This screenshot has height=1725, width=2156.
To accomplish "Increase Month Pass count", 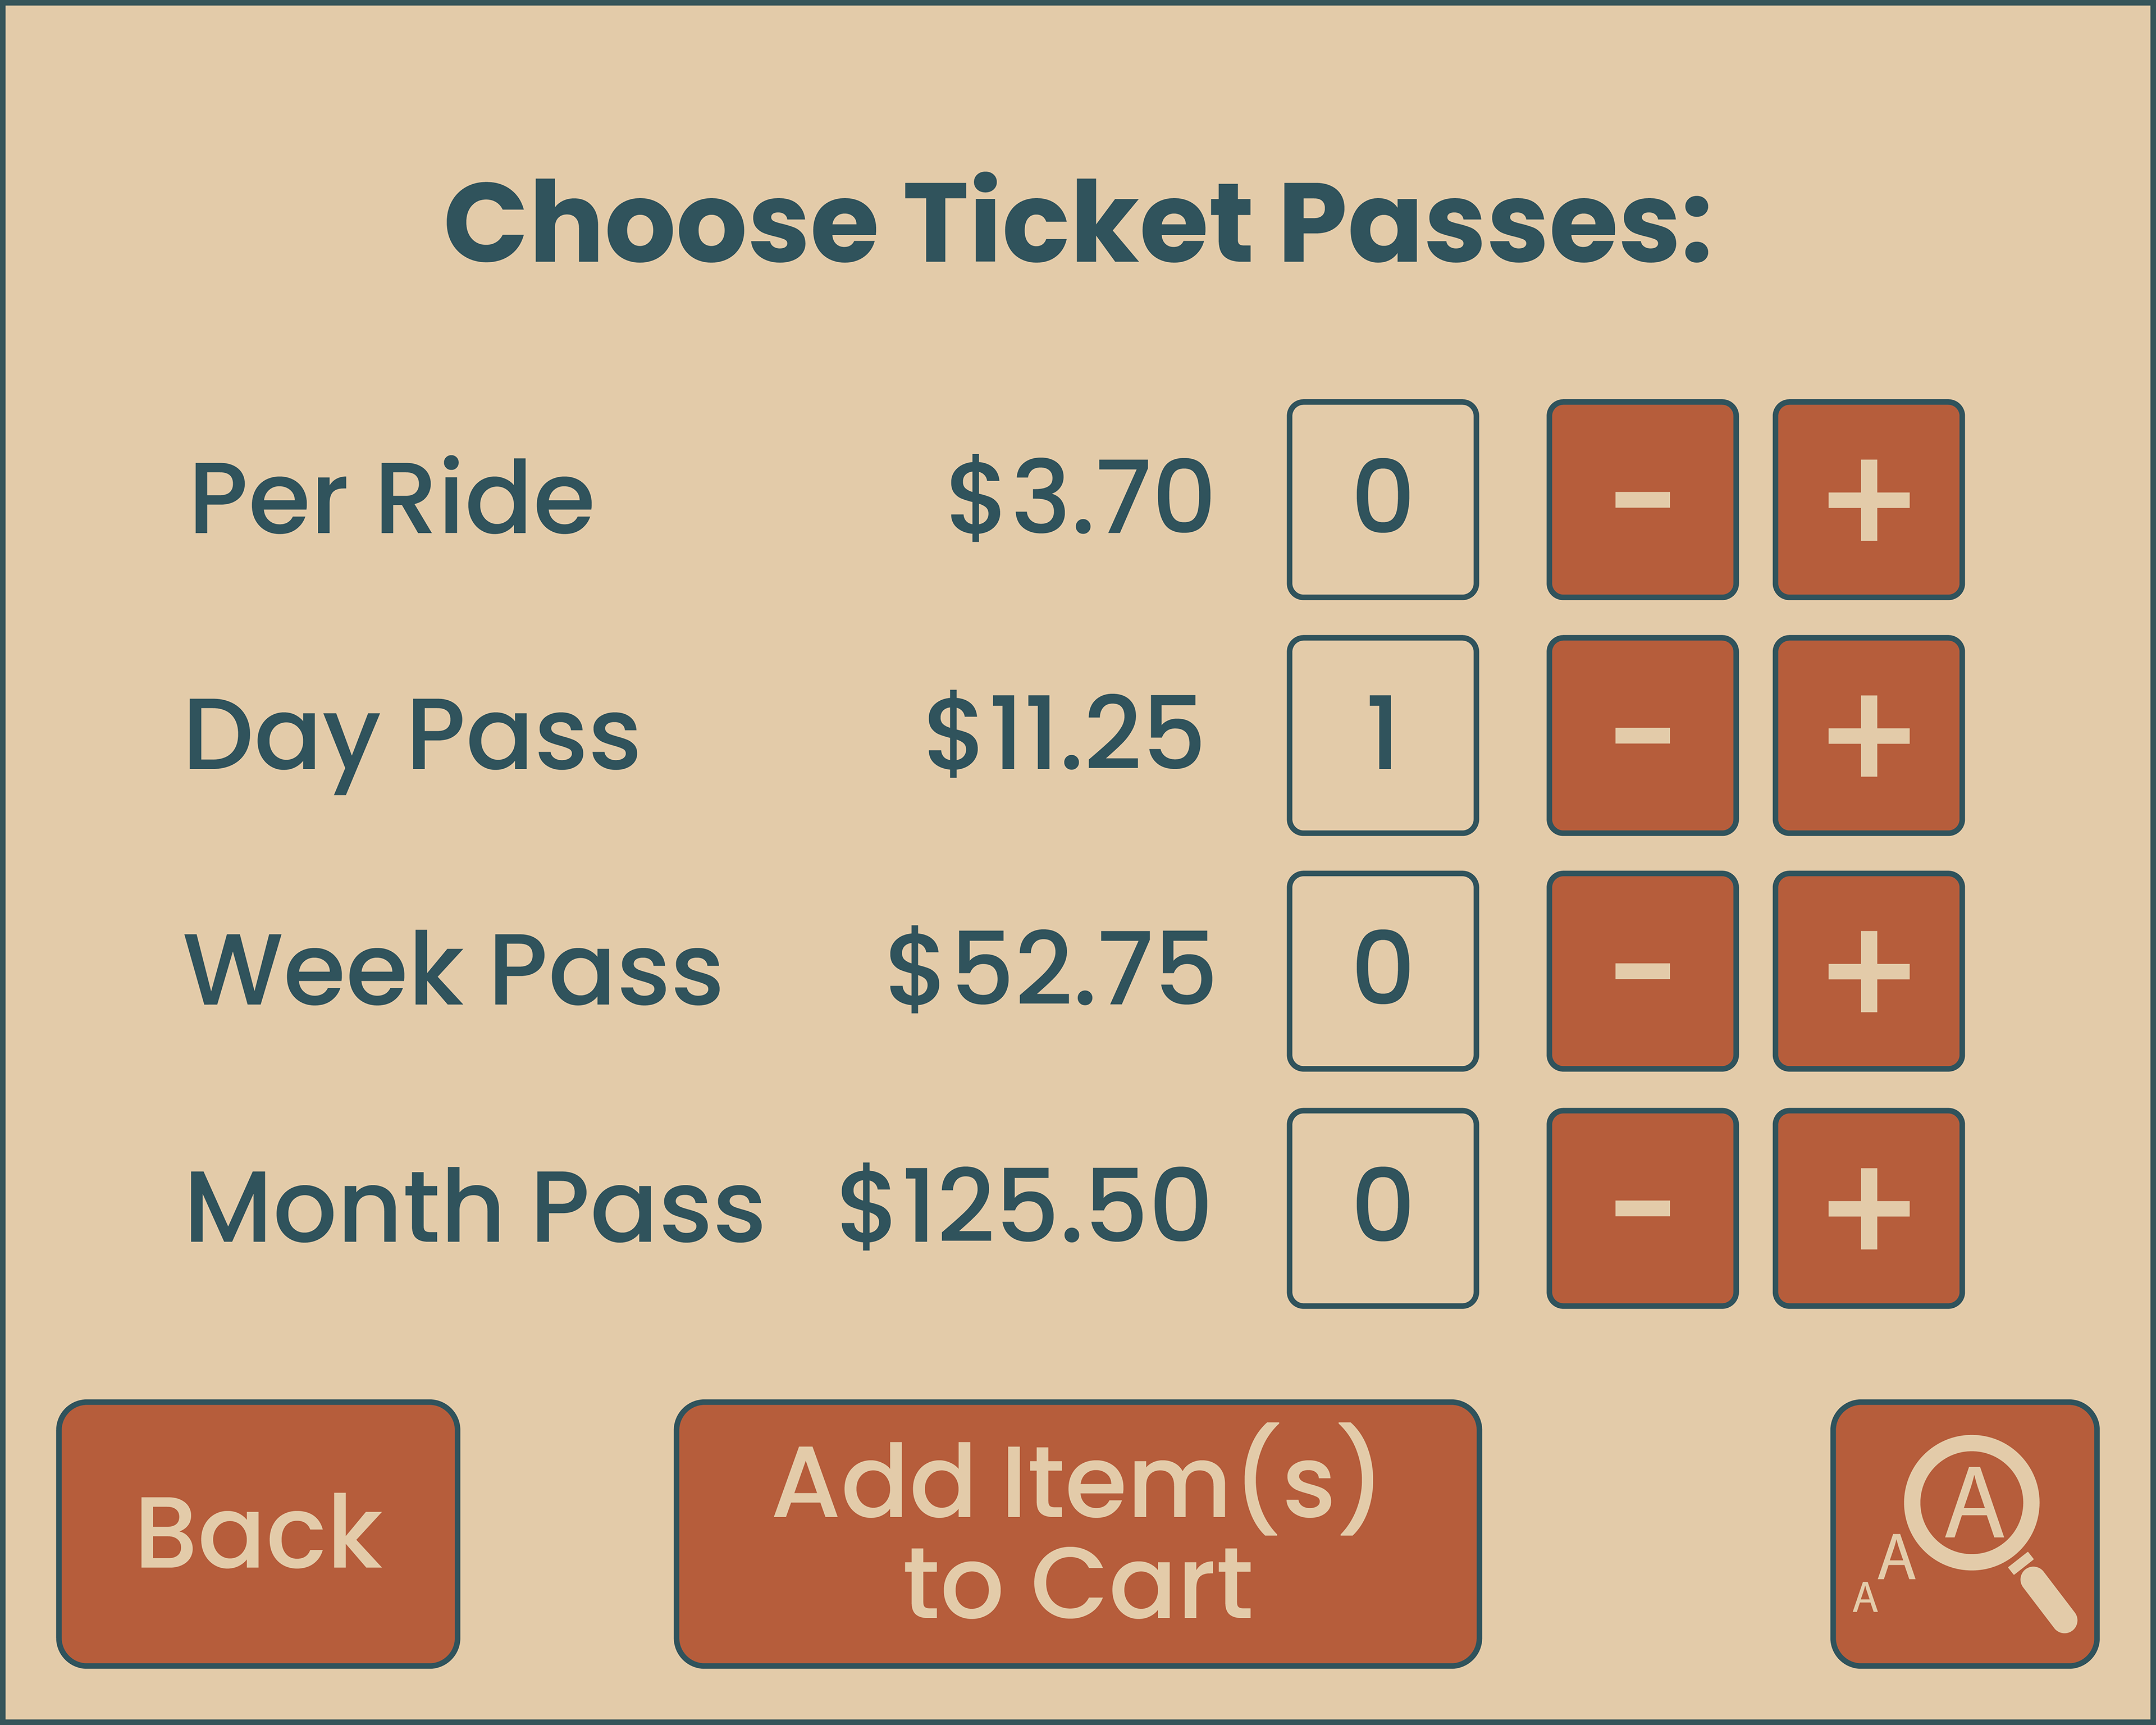I will 1868,1208.
